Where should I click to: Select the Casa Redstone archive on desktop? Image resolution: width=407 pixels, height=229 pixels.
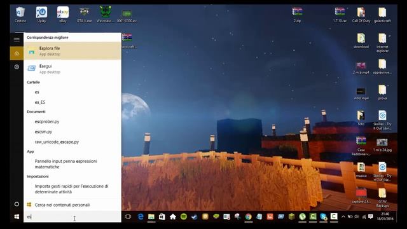361,146
